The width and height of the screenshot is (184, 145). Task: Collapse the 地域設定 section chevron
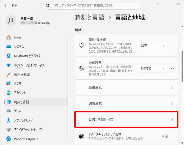point(173,68)
